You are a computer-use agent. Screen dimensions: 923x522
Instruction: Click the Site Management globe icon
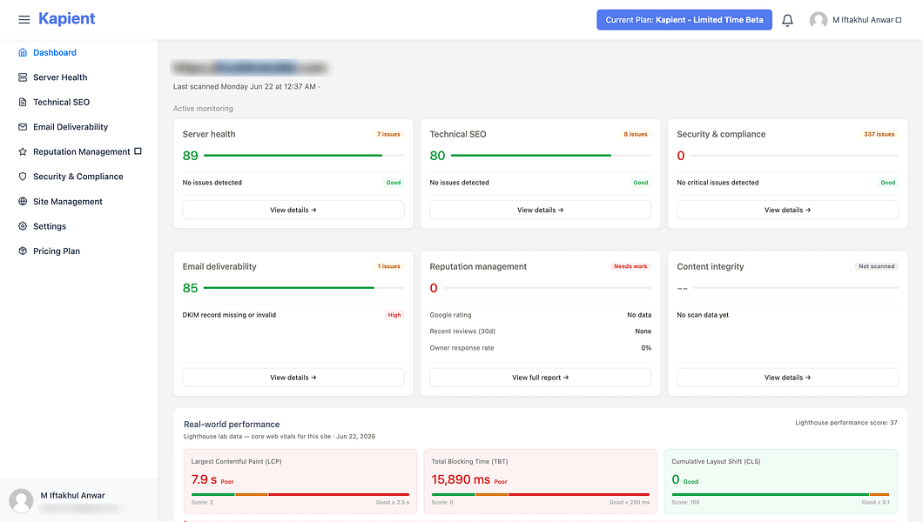[23, 201]
